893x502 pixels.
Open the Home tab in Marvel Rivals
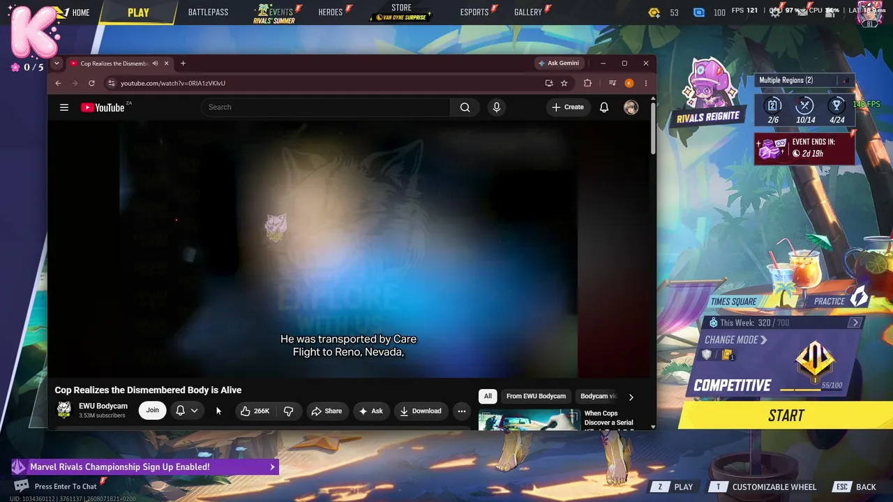coord(81,13)
